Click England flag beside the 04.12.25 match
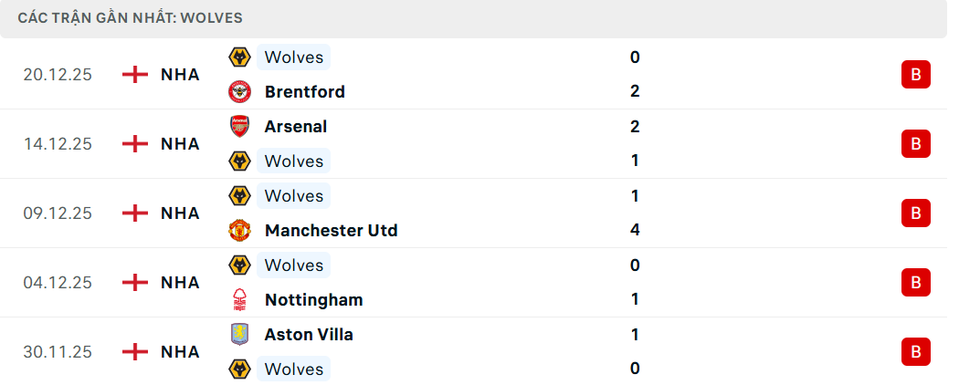The image size is (959, 385). click(135, 282)
